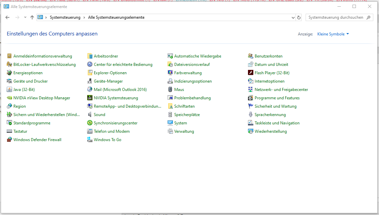Open the Energieoptionen link

coord(28,73)
